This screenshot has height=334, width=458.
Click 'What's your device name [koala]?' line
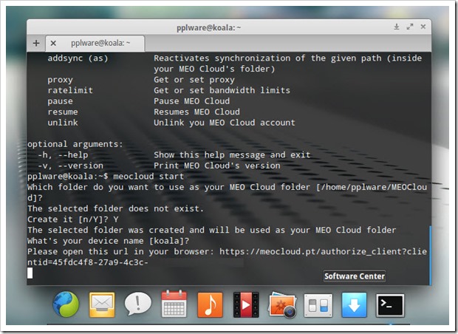click(109, 241)
